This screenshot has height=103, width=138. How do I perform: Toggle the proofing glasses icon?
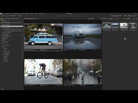[120, 16]
